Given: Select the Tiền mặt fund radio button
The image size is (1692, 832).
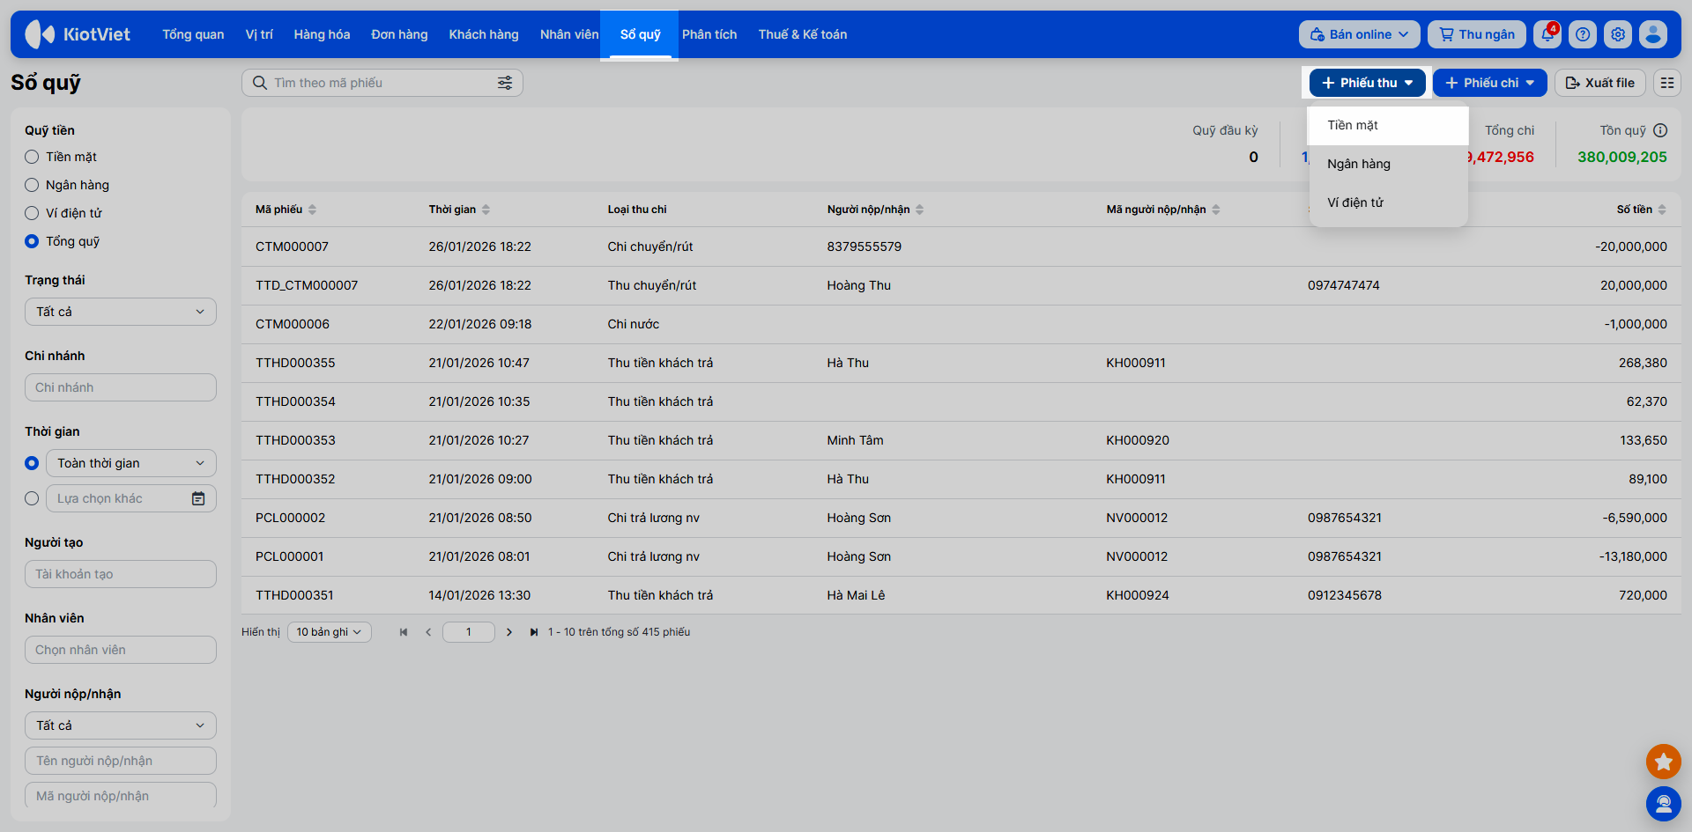Looking at the screenshot, I should click(32, 157).
